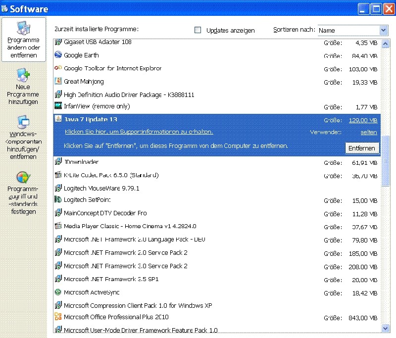Enable the Updates anzeigen checkbox
Screen dimensions: 396x338
(x=198, y=30)
